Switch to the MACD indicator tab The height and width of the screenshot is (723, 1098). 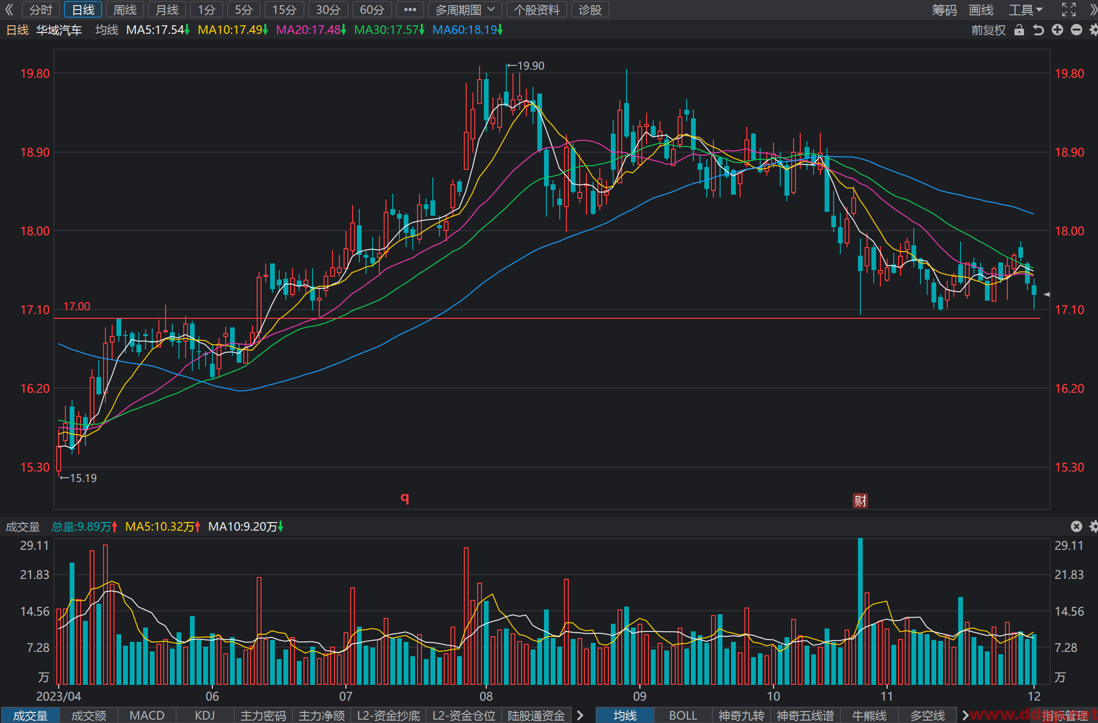[147, 715]
